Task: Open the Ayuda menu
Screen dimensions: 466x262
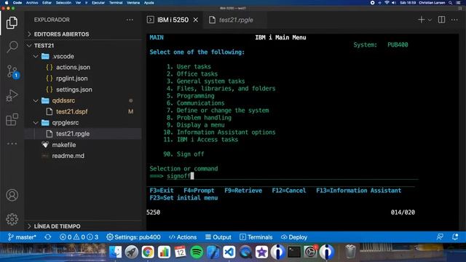Action: pos(149,3)
